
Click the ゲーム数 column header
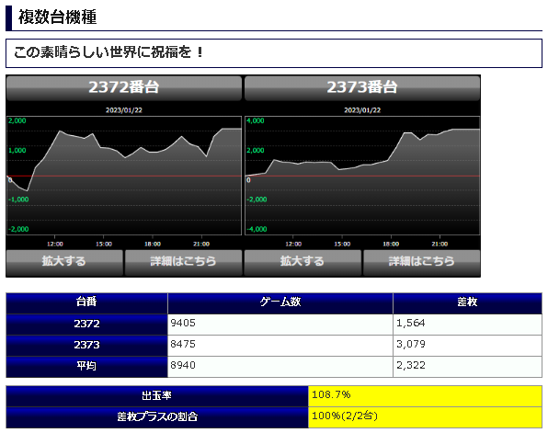point(280,303)
